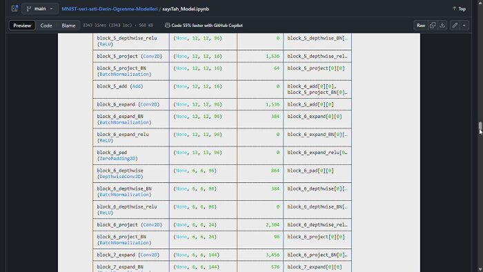Image resolution: width=483 pixels, height=272 pixels.
Task: Click the branch icon in main selector
Action: [x=29, y=8]
